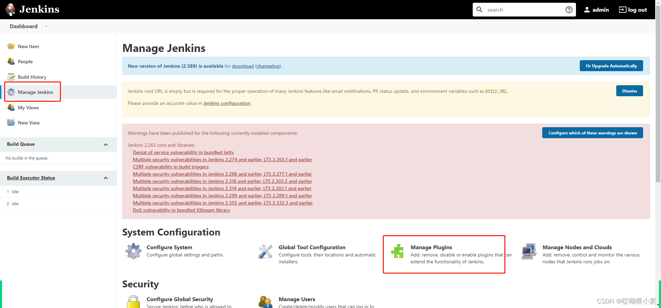Click executor 1 Idle row
The width and height of the screenshot is (661, 308).
pyautogui.click(x=58, y=192)
